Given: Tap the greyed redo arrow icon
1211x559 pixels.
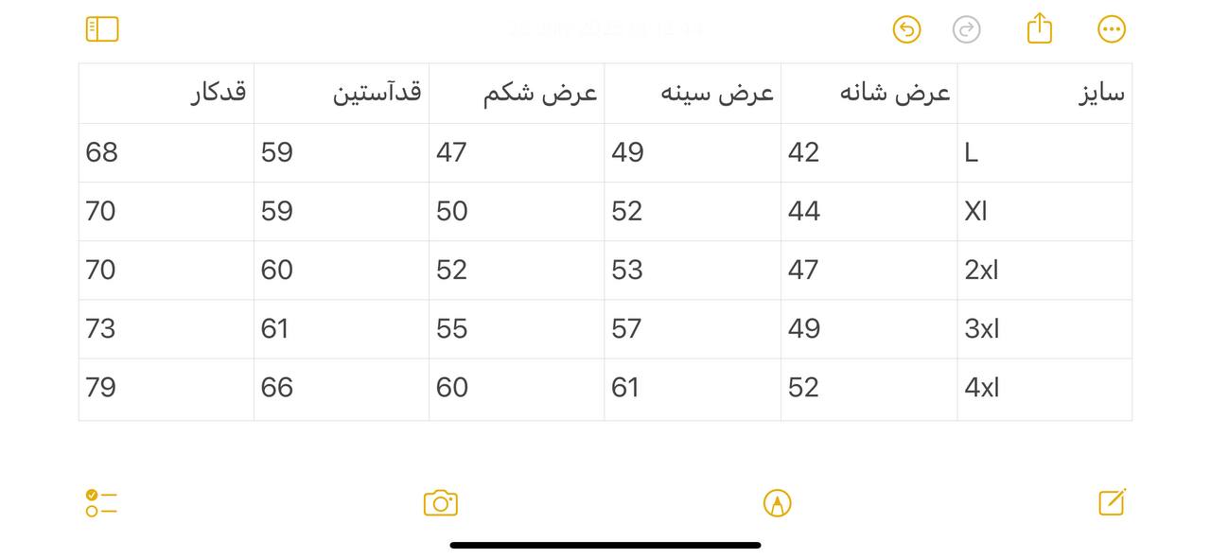Looking at the screenshot, I should tap(966, 29).
